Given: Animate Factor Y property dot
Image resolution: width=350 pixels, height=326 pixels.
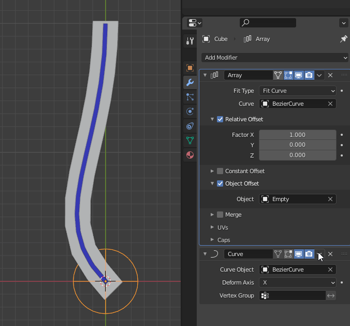Looking at the screenshot, I should tap(342, 145).
